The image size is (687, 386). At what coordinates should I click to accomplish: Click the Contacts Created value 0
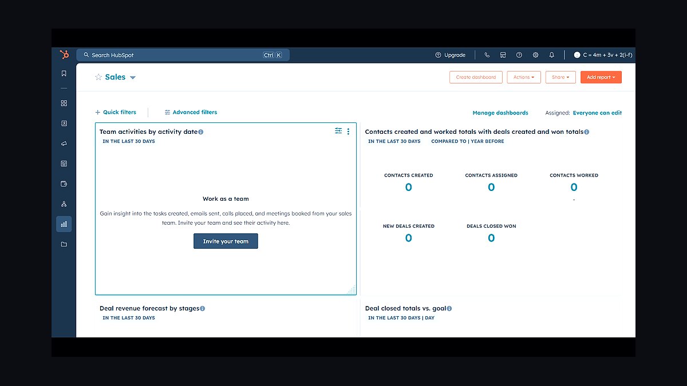tap(409, 188)
